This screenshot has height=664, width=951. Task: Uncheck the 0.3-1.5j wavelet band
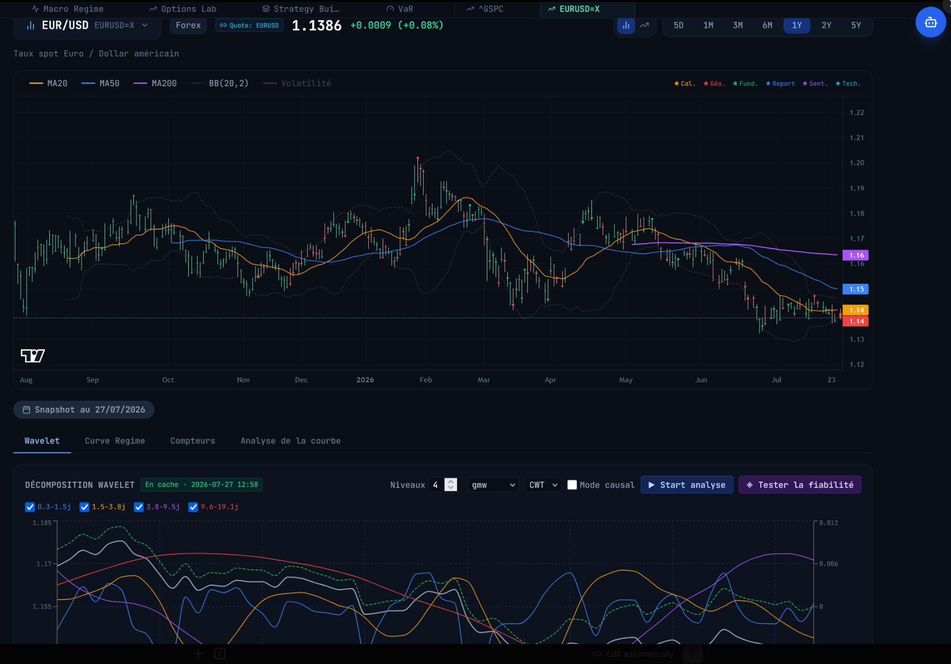30,507
